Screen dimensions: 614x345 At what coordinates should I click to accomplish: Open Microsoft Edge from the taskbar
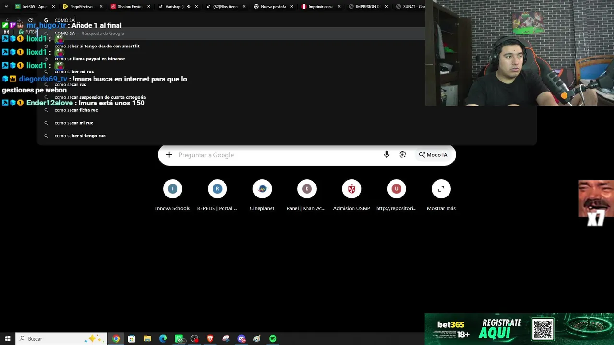tap(163, 339)
